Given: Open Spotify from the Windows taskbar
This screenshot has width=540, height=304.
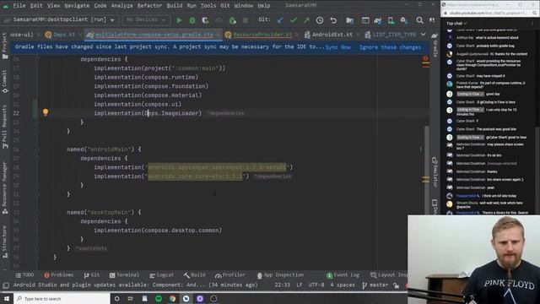Looking at the screenshot, I should tap(159, 298).
